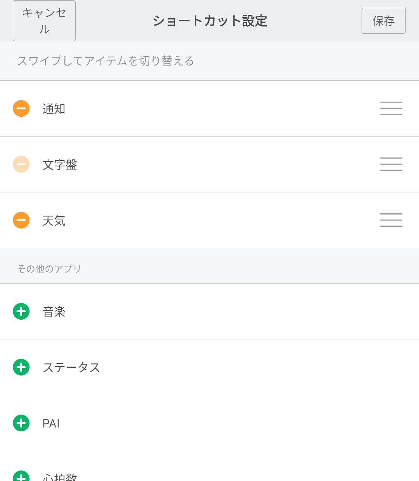Remove 天気 using its orange minus icon
The width and height of the screenshot is (419, 481).
(21, 220)
